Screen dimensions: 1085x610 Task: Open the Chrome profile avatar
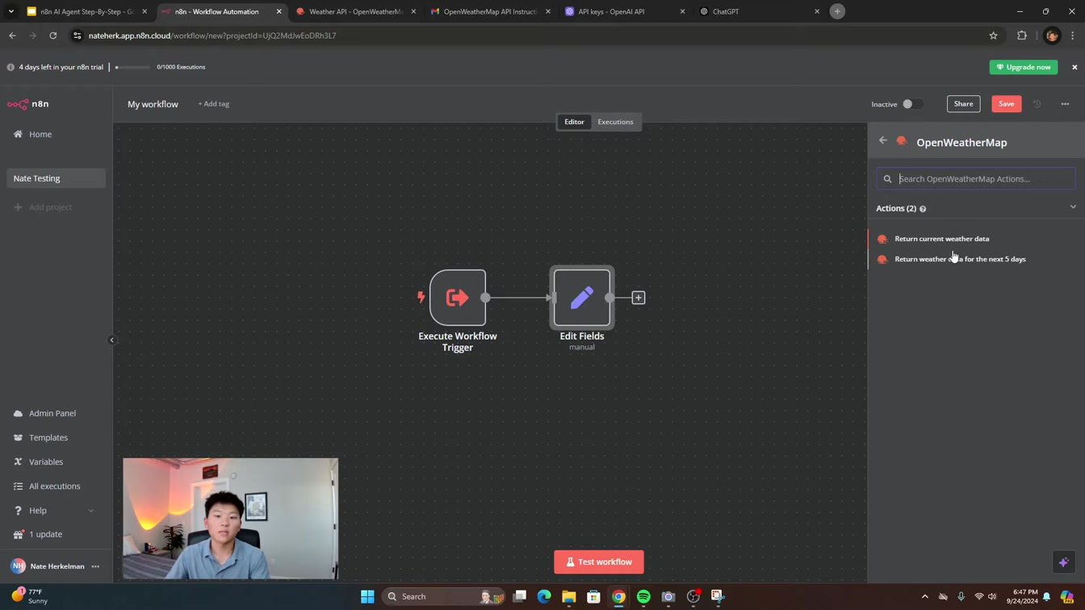[1051, 36]
